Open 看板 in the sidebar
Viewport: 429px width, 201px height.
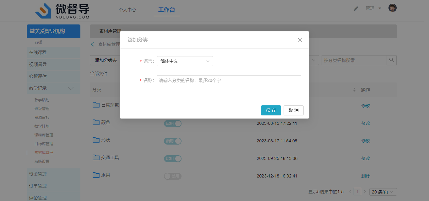pyautogui.click(x=38, y=42)
